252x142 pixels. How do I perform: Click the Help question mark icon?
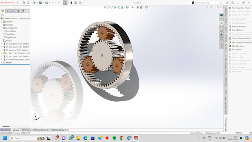tap(233, 3)
